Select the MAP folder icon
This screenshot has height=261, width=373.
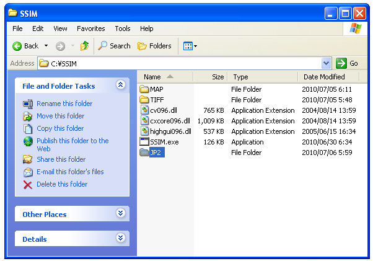[144, 89]
